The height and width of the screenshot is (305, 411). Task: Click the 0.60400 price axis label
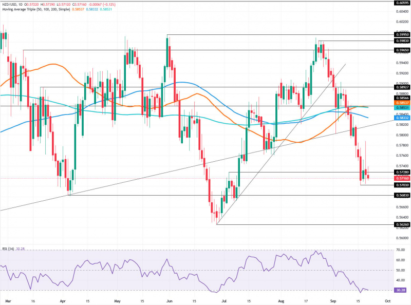(x=402, y=12)
